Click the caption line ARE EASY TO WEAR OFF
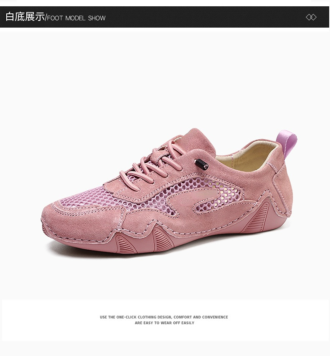 [165, 323]
